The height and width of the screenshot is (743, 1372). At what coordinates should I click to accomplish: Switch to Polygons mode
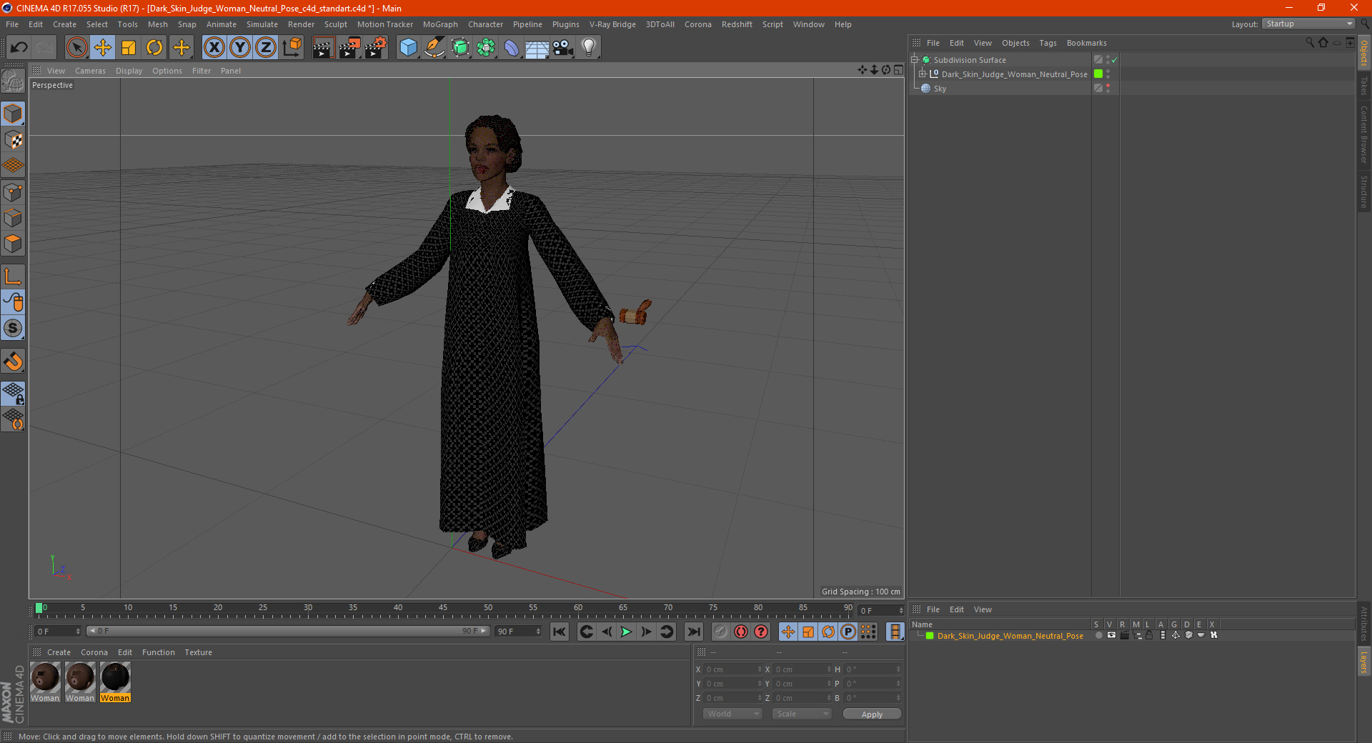pyautogui.click(x=13, y=244)
